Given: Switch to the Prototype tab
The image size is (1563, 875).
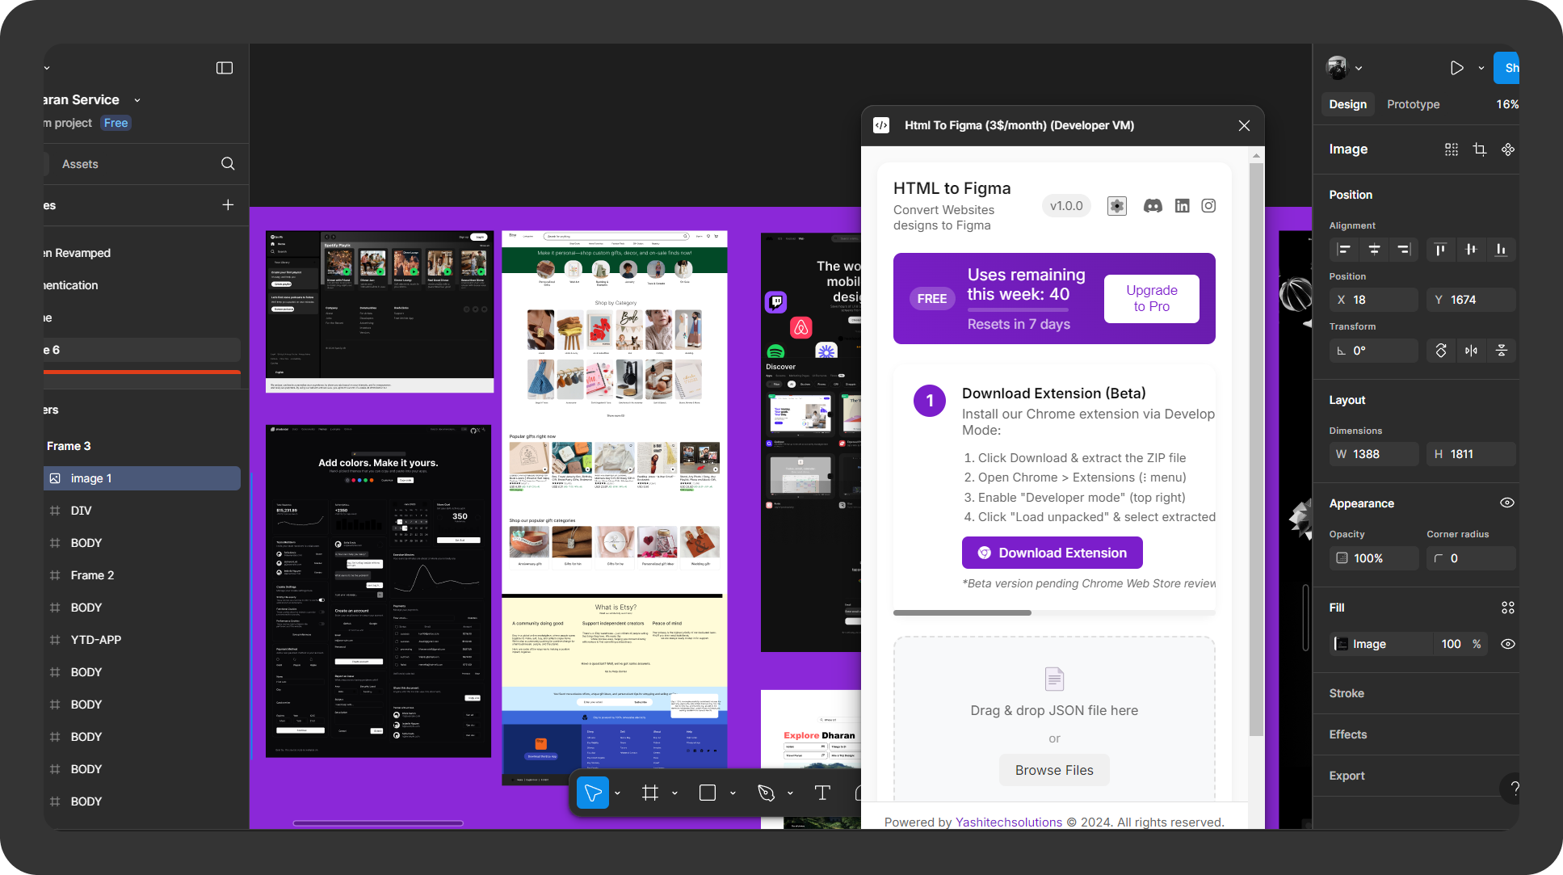Looking at the screenshot, I should [1414, 104].
